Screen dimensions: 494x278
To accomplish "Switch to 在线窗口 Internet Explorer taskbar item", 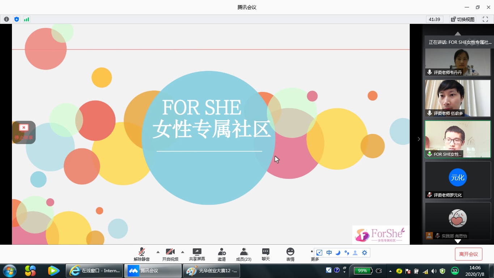I will (x=94, y=271).
